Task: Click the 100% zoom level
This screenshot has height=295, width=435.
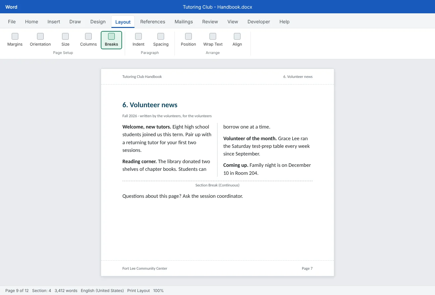Action: pyautogui.click(x=158, y=291)
